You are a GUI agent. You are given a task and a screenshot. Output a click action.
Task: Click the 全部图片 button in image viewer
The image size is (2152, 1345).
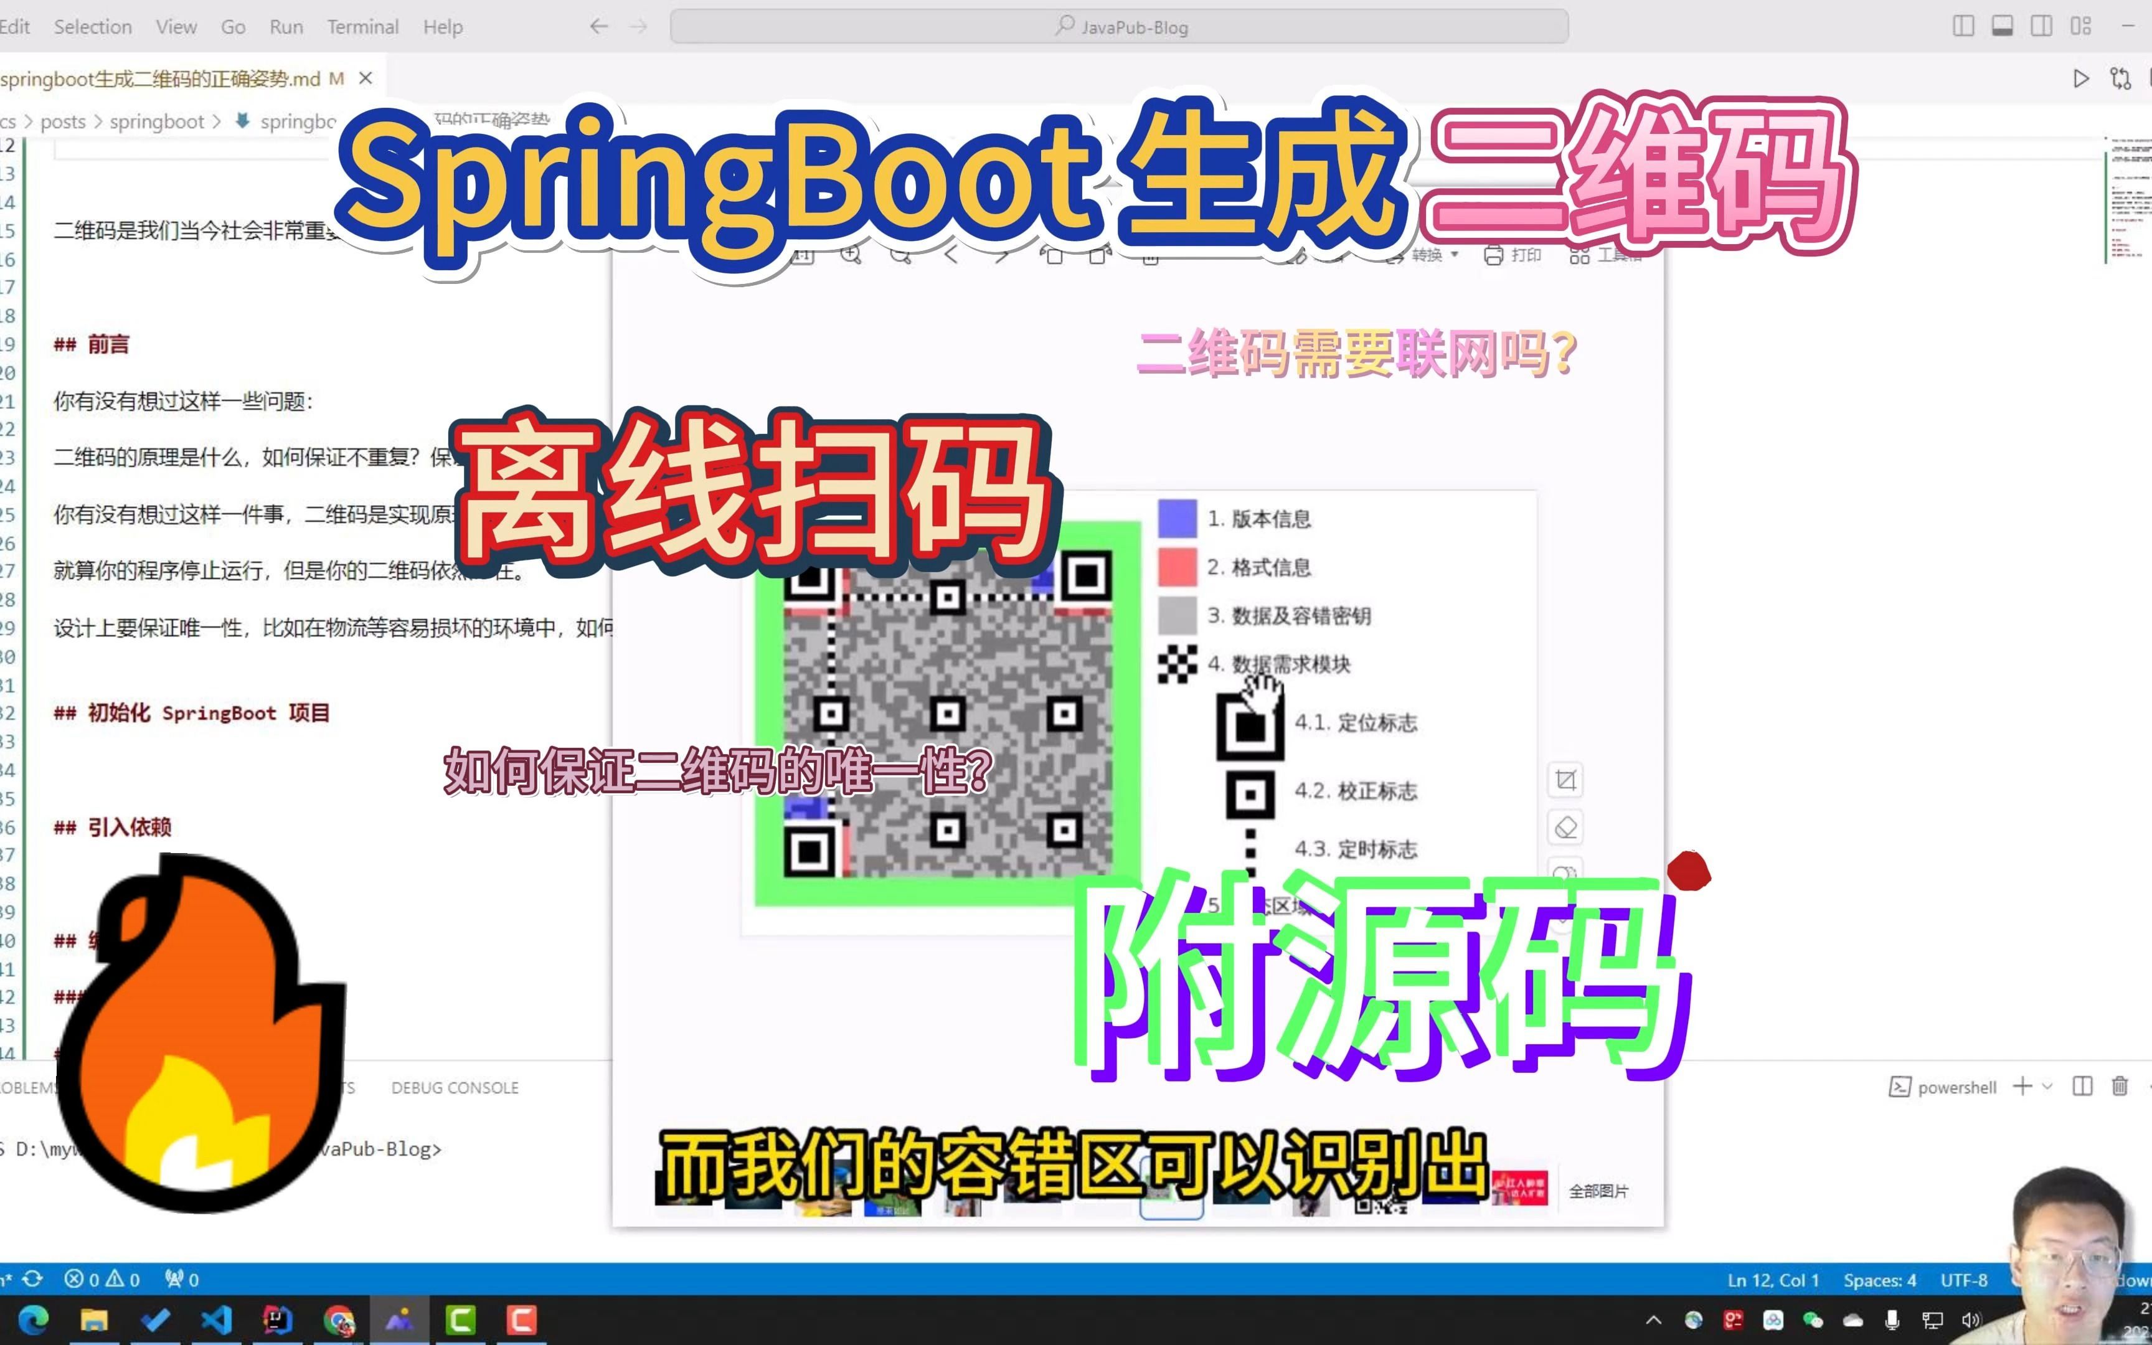pyautogui.click(x=1598, y=1191)
